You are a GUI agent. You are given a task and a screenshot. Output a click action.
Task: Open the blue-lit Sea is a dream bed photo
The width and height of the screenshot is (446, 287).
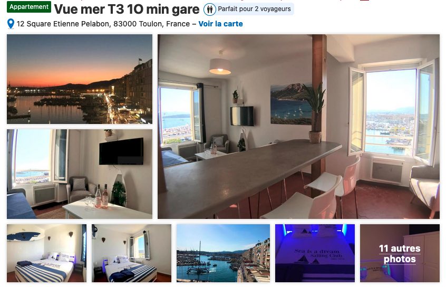315,253
